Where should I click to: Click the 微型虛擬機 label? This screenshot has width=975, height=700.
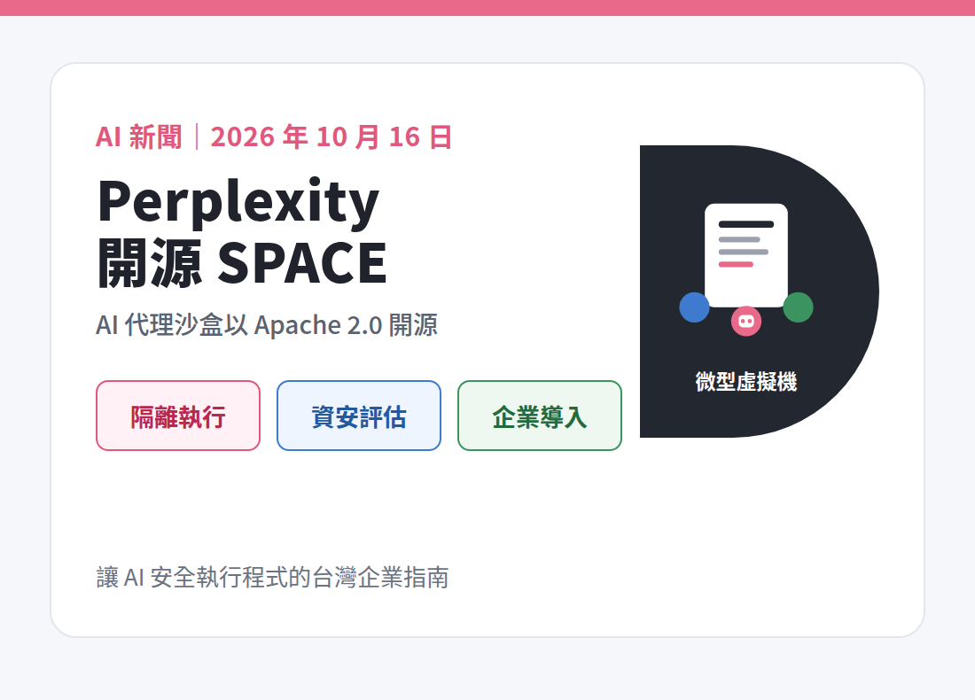point(746,381)
